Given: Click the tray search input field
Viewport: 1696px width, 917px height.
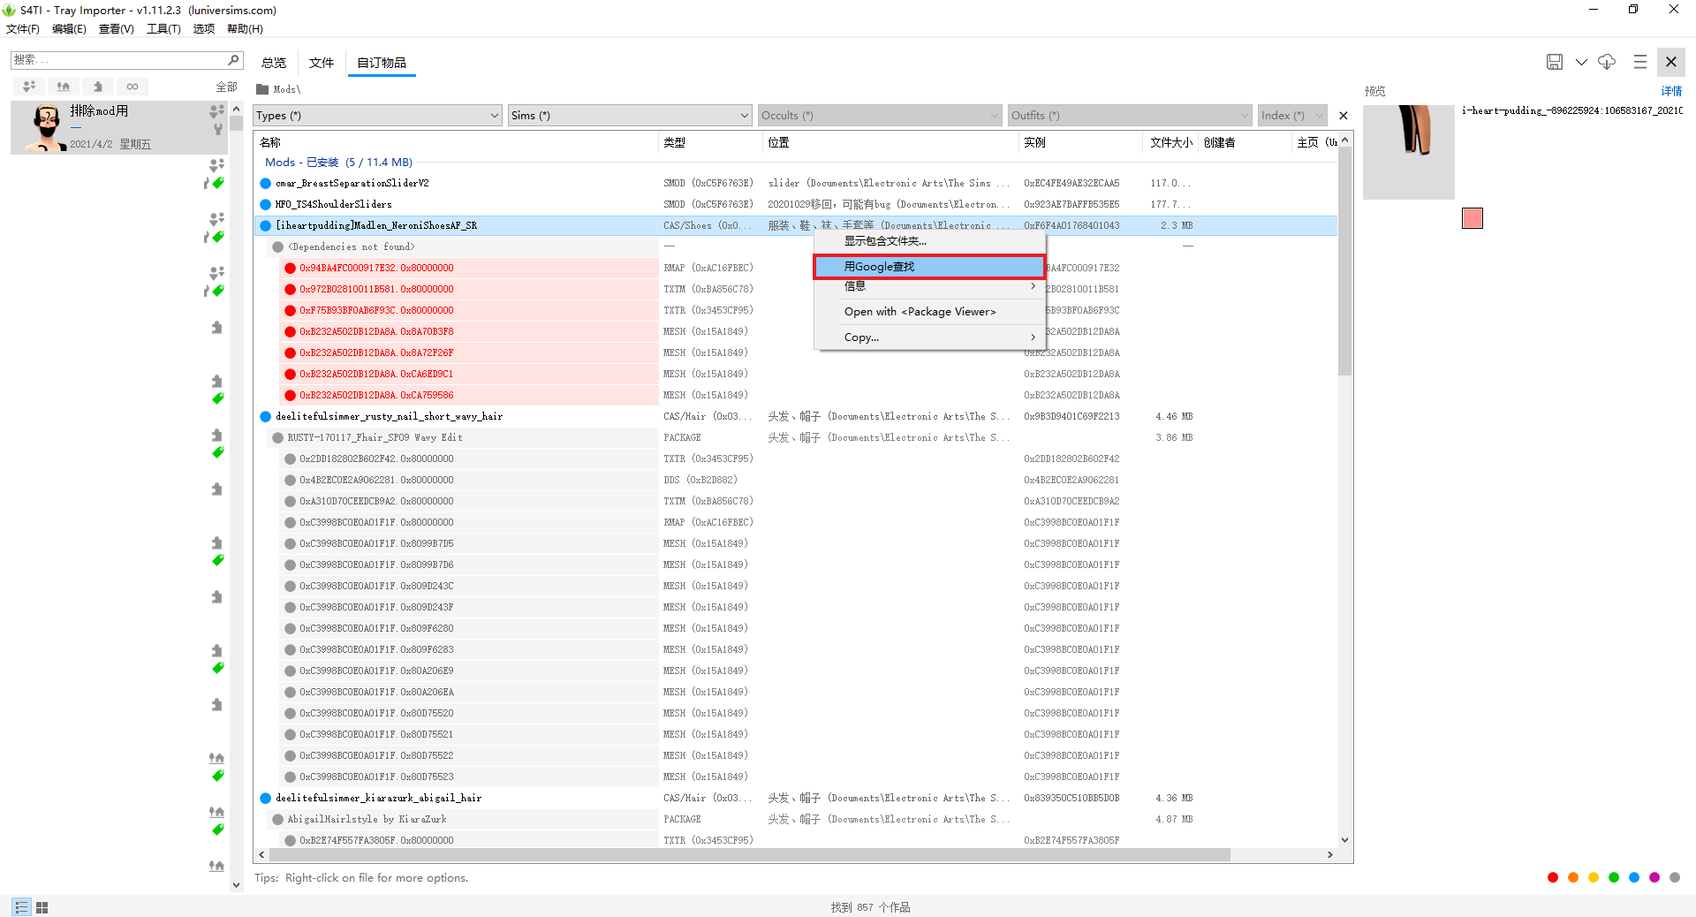Looking at the screenshot, I should coord(119,60).
